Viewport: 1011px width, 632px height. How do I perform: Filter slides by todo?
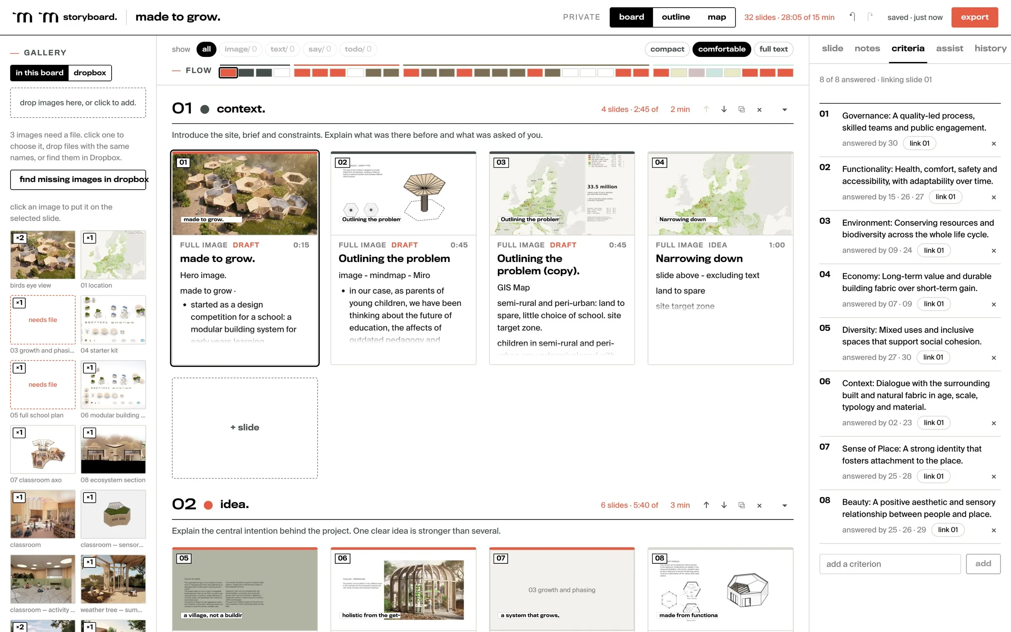pos(358,49)
